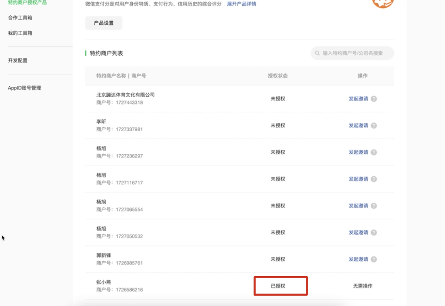The width and height of the screenshot is (445, 306).
Task: Click help icon for merchant 1727050532
Action: (374, 233)
